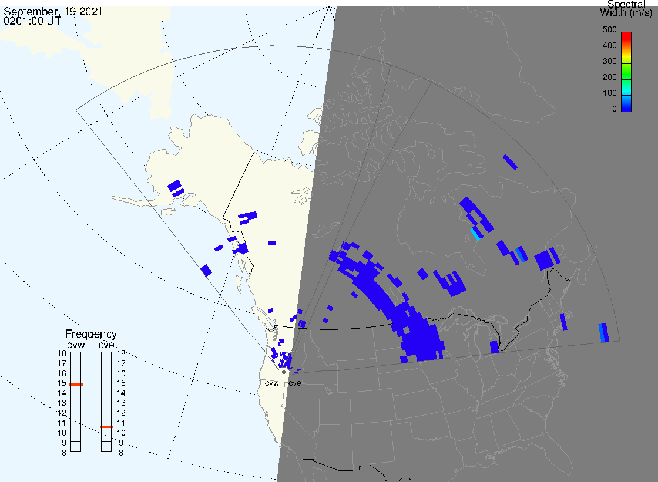Click the 11 label on cve frequency scale
The width and height of the screenshot is (658, 482).
click(x=121, y=423)
